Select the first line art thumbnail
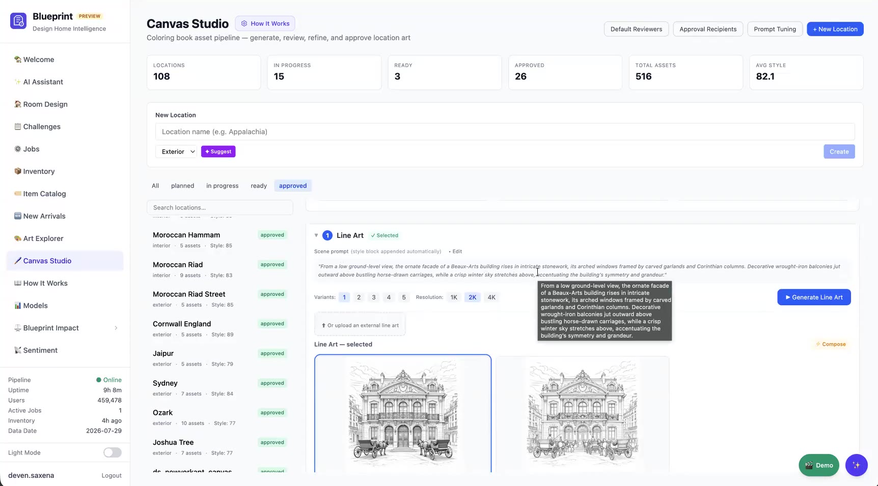 (x=403, y=414)
